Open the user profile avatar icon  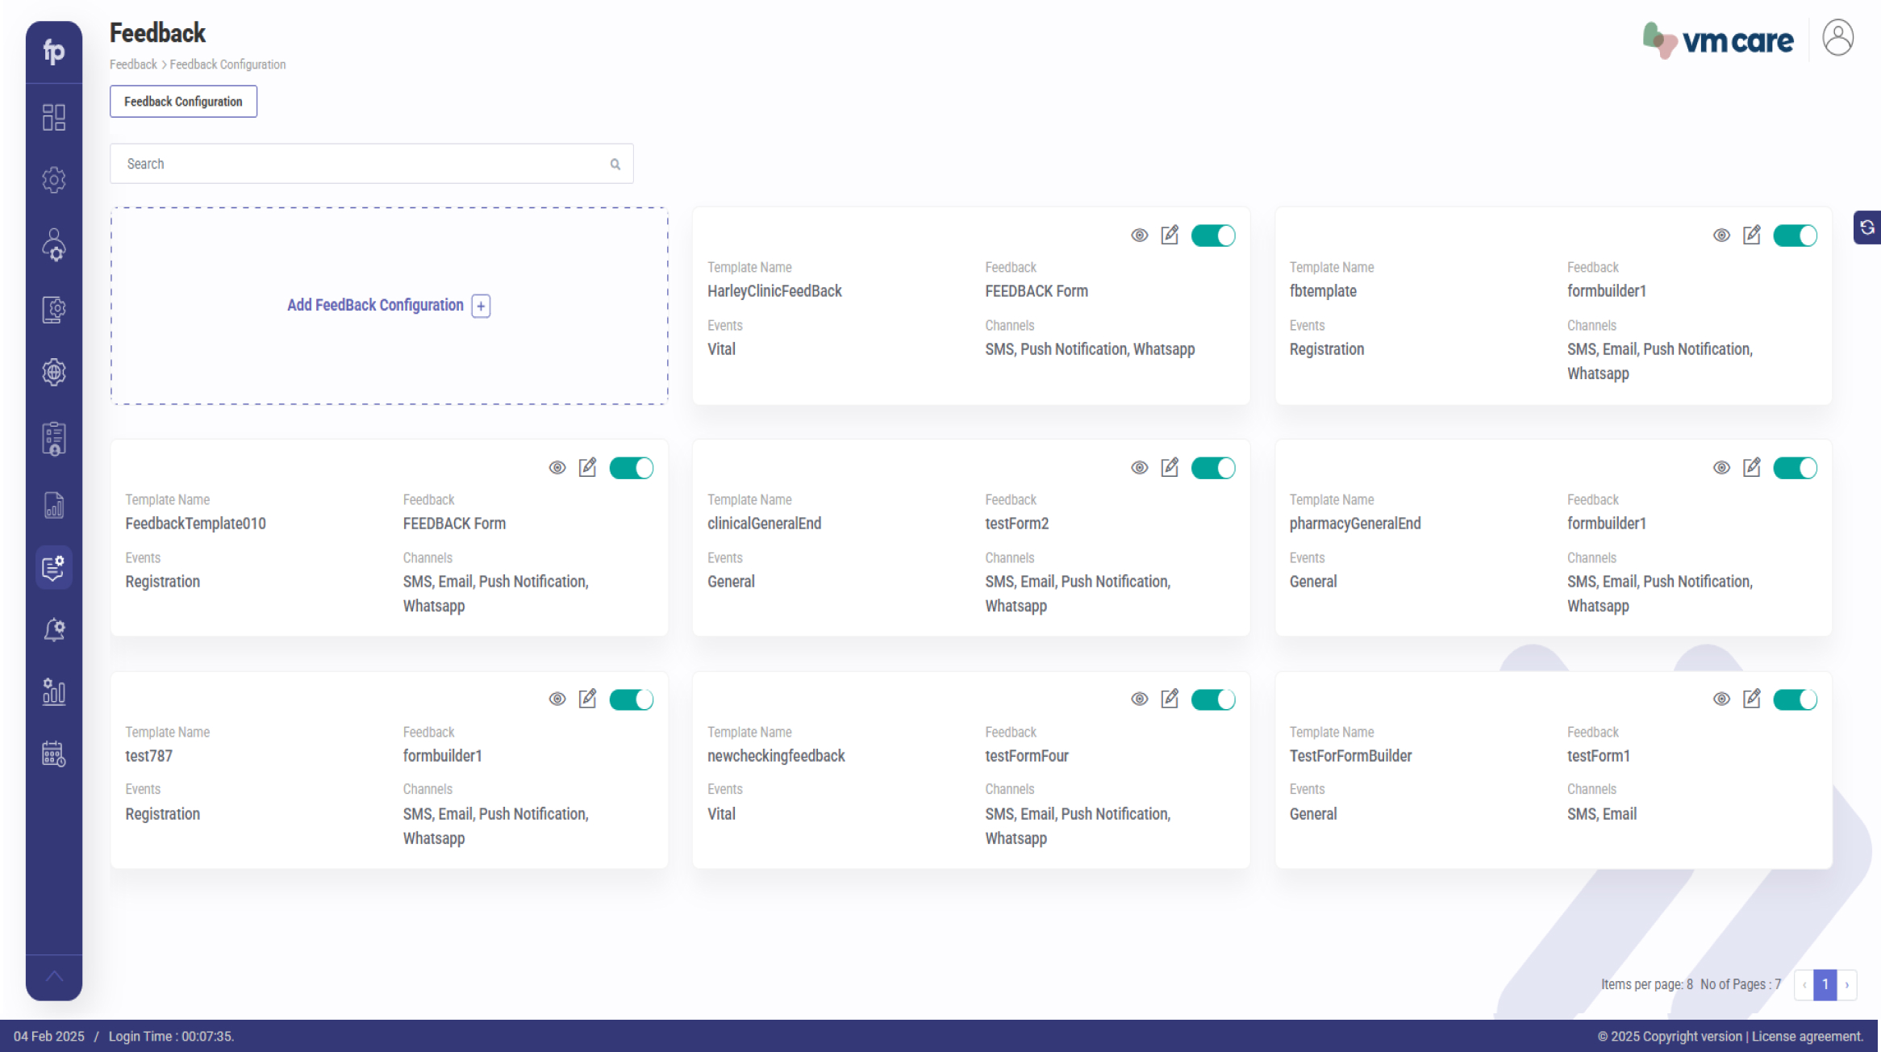click(x=1837, y=38)
